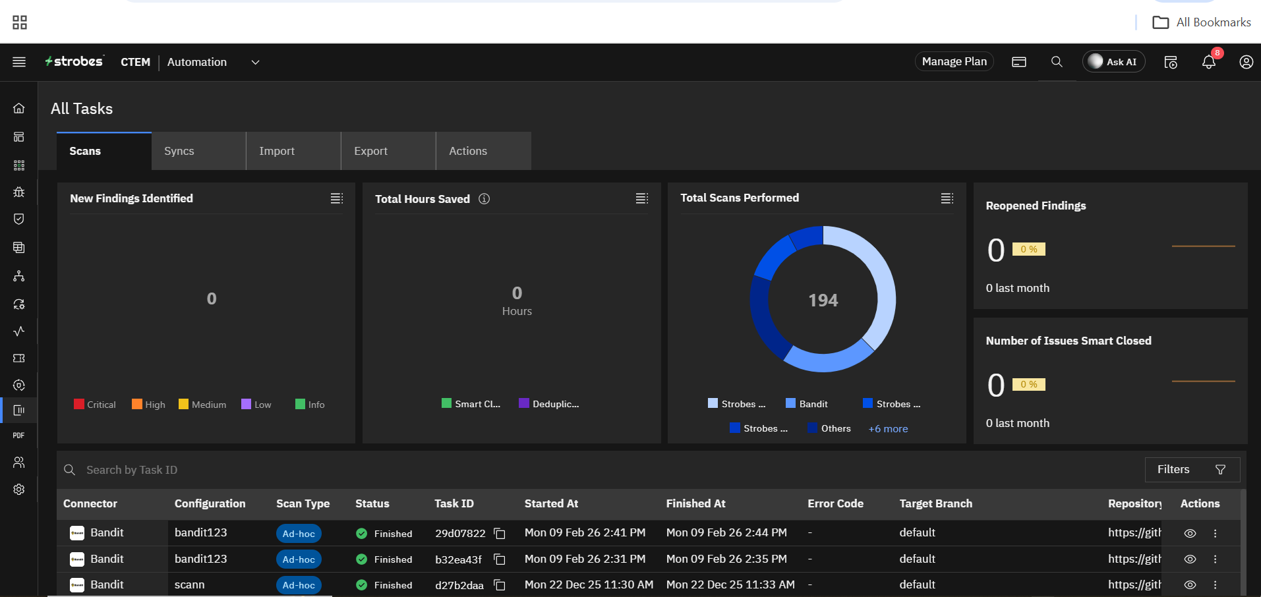Viewport: 1261px width, 597px height.
Task: Open the settings gear in sidebar
Action: (19, 490)
